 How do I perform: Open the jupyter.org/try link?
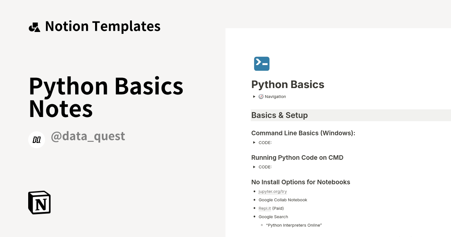tap(272, 191)
